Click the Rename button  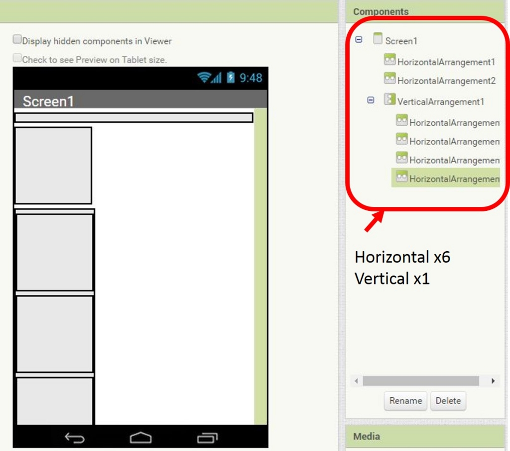pyautogui.click(x=405, y=401)
